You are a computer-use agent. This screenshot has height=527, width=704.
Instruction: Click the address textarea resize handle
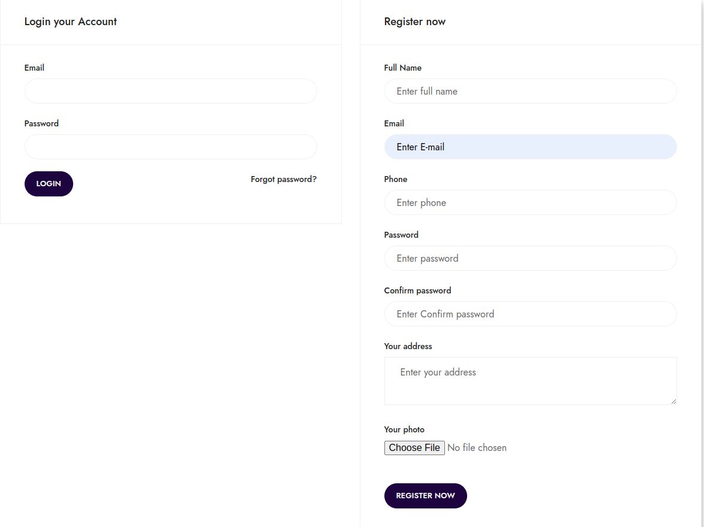click(673, 401)
